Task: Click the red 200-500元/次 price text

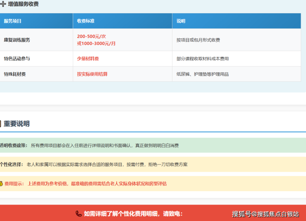Action: pos(91,36)
